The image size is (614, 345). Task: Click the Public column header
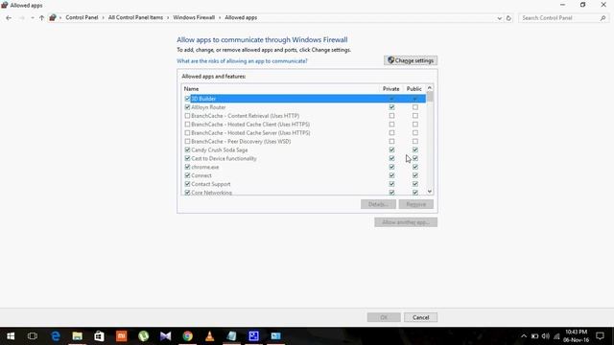point(413,89)
